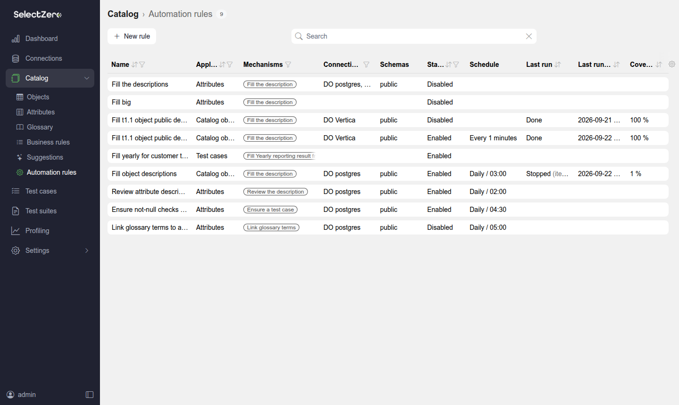This screenshot has height=405, width=679.
Task: Click the sidebar collapse icon
Action: point(90,395)
